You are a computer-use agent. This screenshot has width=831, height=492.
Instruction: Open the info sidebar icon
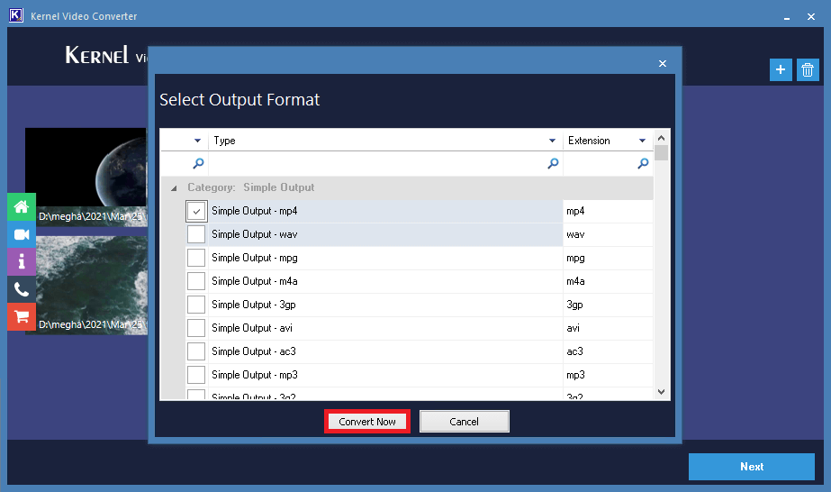tap(22, 261)
